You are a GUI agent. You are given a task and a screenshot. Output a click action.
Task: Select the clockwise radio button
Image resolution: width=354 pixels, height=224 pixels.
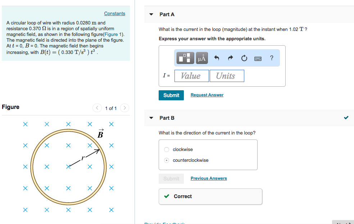pos(166,149)
